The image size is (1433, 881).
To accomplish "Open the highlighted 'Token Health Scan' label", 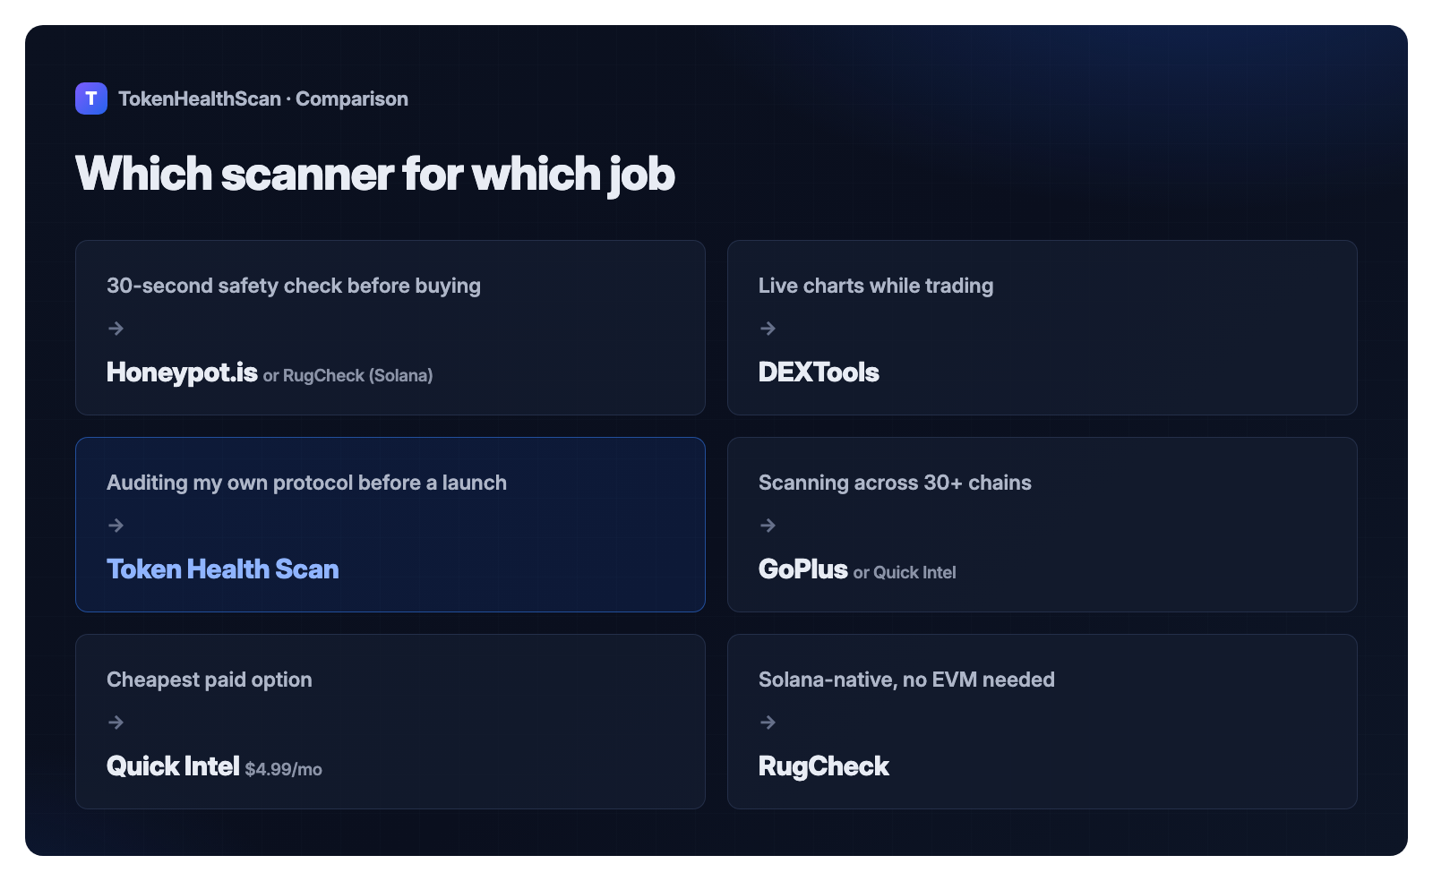I will pyautogui.click(x=223, y=569).
